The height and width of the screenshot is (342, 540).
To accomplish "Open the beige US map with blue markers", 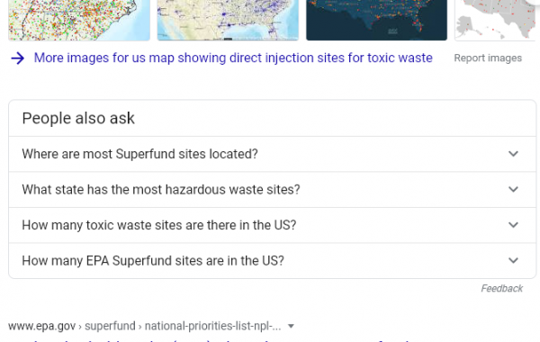I will (228, 20).
